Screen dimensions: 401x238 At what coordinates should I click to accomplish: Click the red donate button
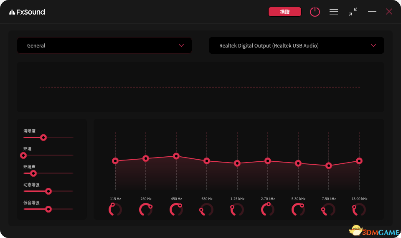point(284,12)
